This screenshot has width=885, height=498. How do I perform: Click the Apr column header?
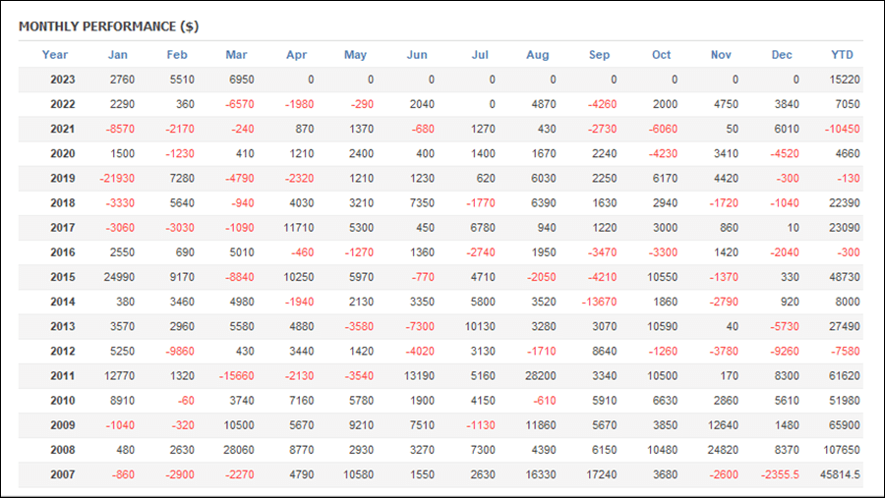296,55
